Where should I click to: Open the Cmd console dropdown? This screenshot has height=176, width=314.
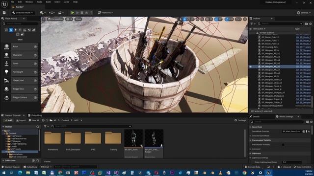pyautogui.click(x=46, y=167)
